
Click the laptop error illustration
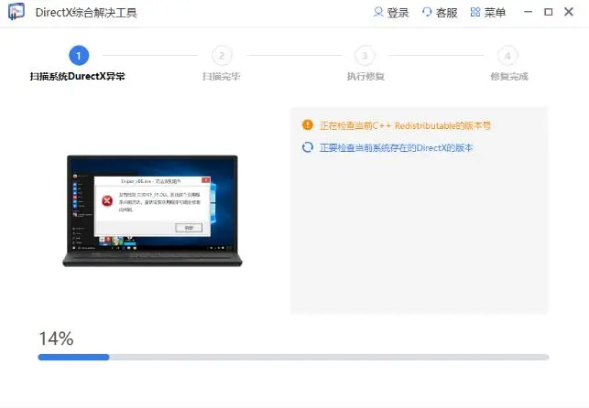coord(152,210)
